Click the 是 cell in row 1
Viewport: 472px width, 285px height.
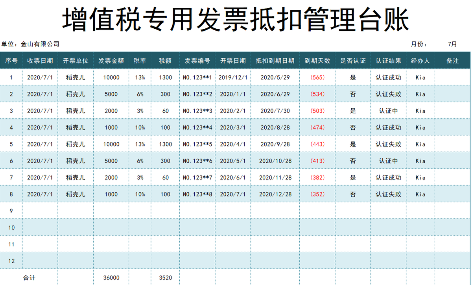pyautogui.click(x=353, y=77)
